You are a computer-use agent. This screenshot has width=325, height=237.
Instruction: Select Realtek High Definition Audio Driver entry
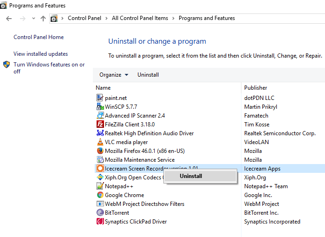pyautogui.click(x=149, y=133)
